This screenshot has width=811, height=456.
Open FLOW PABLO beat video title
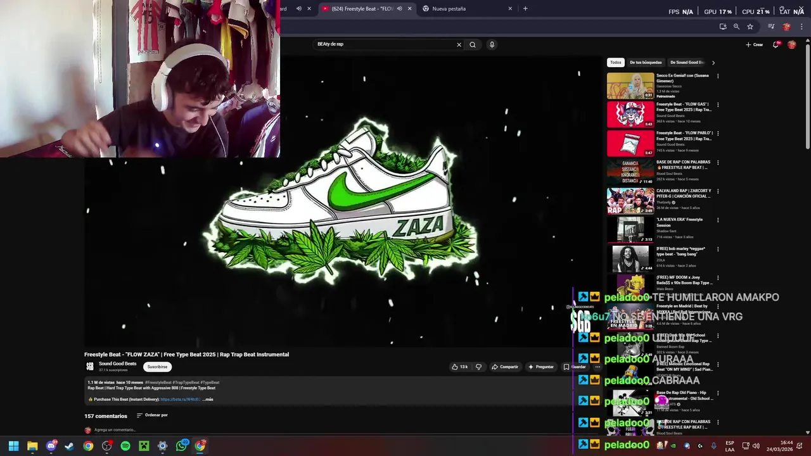pyautogui.click(x=684, y=136)
